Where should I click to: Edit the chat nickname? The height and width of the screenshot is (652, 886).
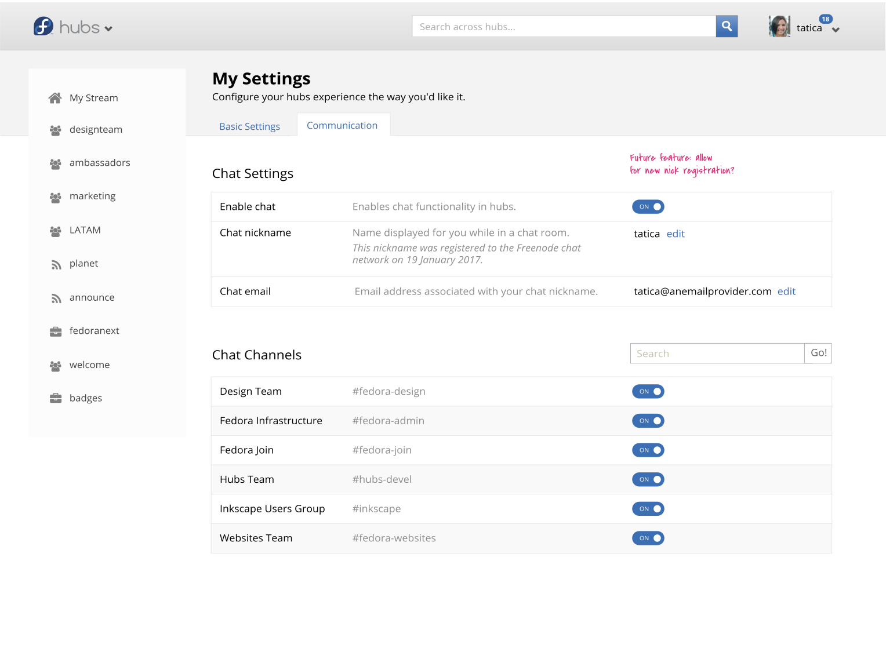click(x=676, y=234)
